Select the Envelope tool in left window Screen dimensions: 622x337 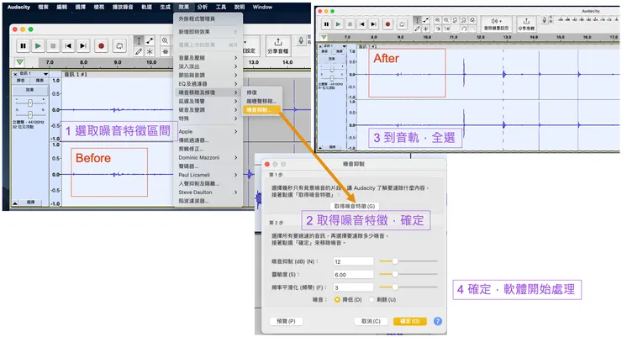(150, 41)
